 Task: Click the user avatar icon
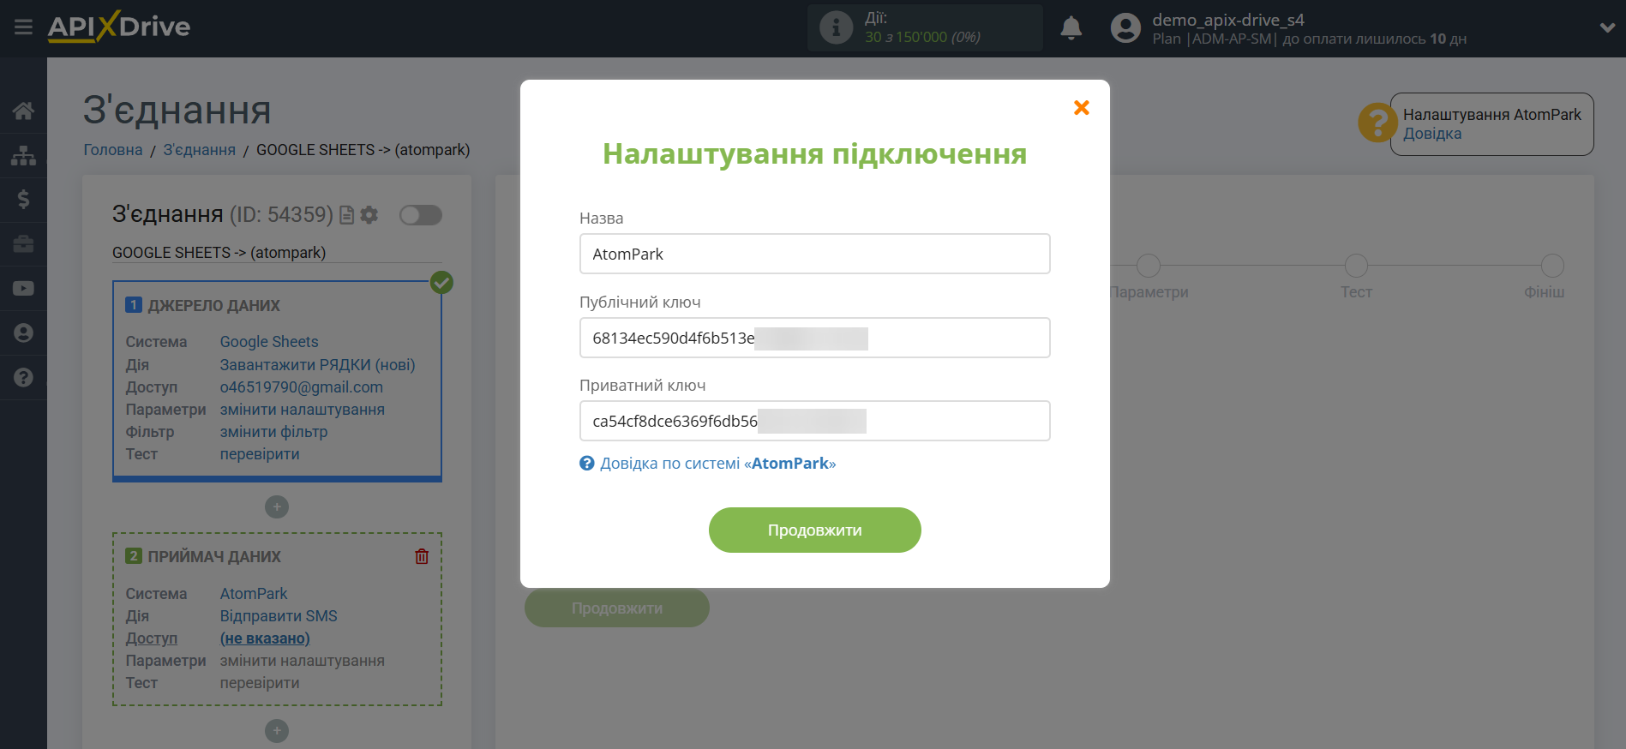coord(1125,28)
